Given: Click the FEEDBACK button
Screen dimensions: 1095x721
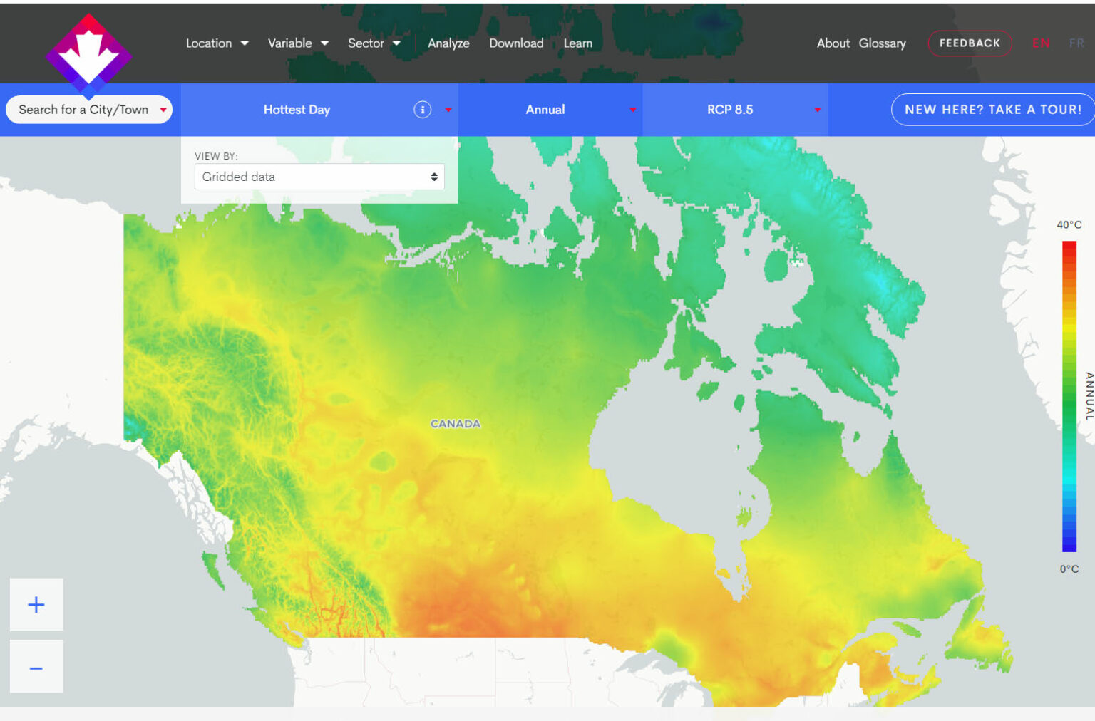Looking at the screenshot, I should 970,43.
